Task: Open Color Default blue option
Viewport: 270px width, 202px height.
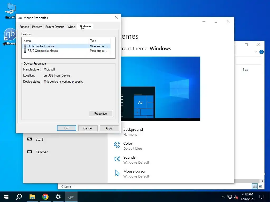Action: click(x=133, y=146)
